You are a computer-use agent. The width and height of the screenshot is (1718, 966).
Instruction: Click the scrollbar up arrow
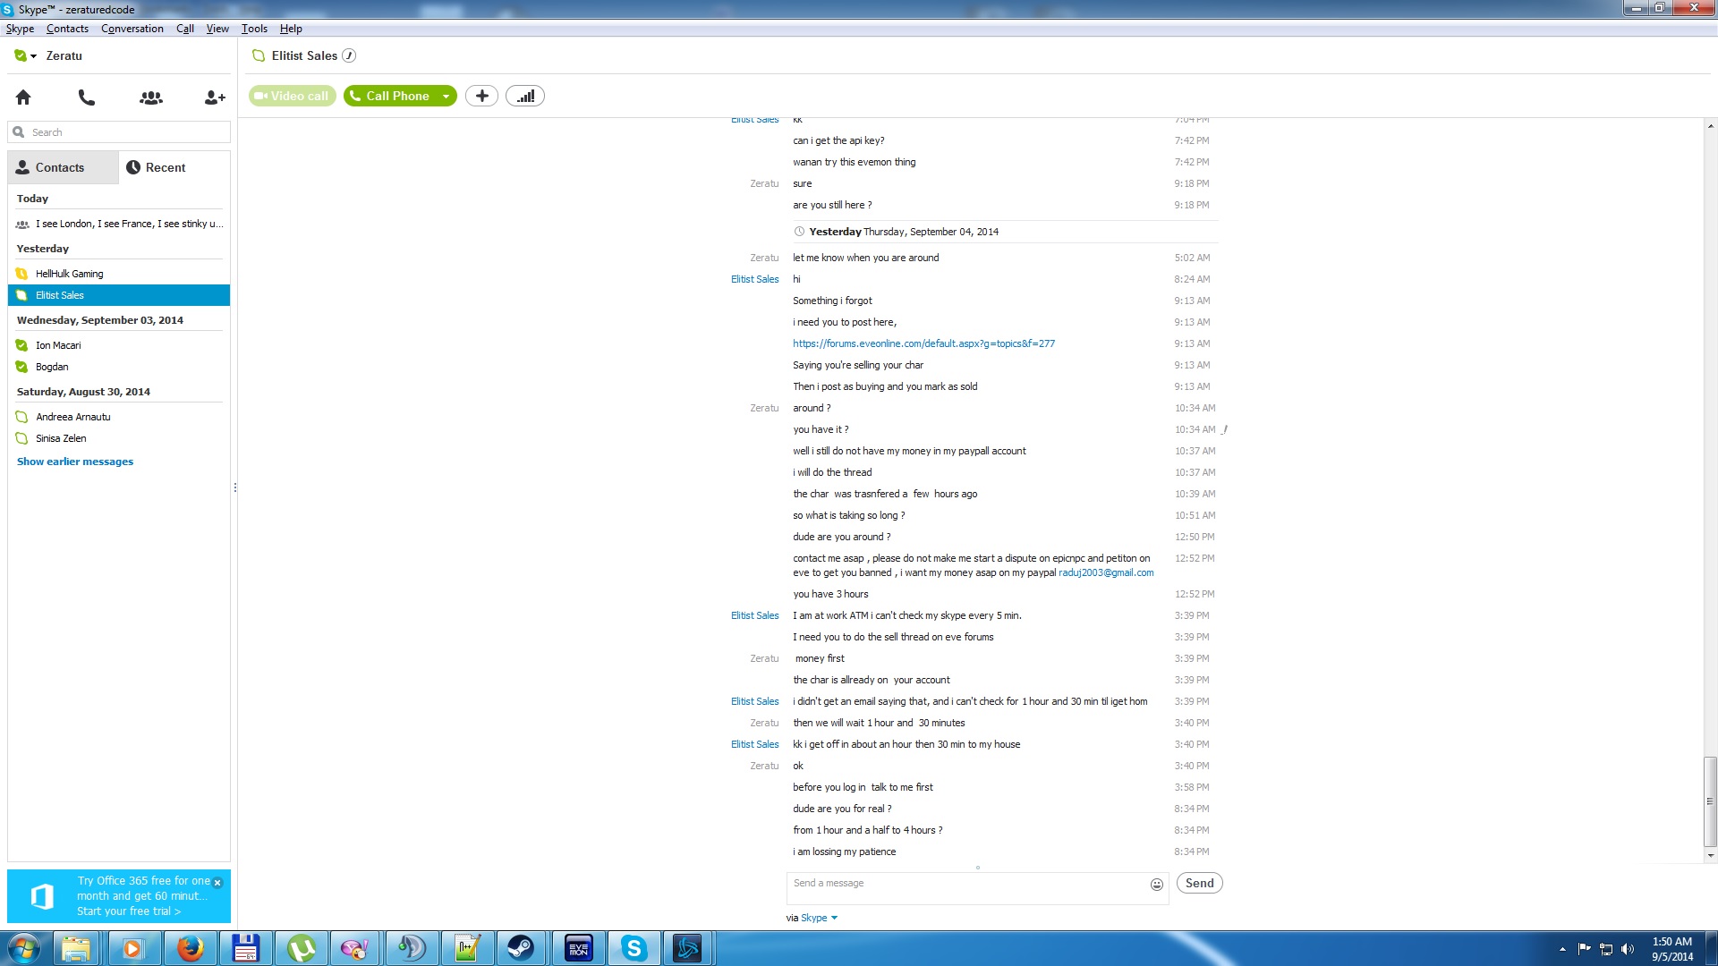(1710, 126)
